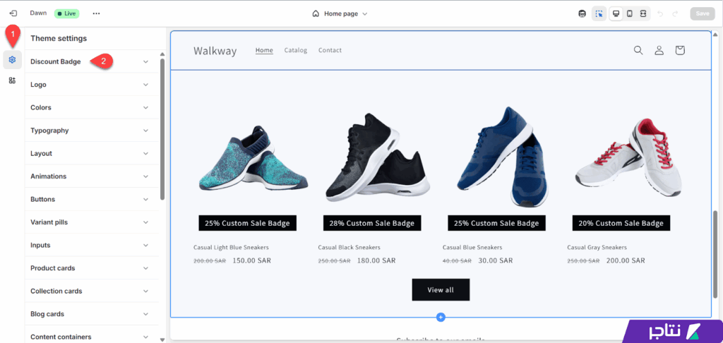Click the exit editor icon
Screen dimensions: 723x343
coord(13,13)
